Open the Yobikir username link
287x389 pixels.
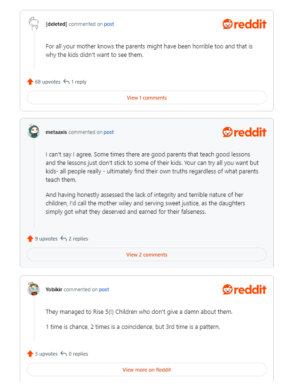(x=54, y=289)
